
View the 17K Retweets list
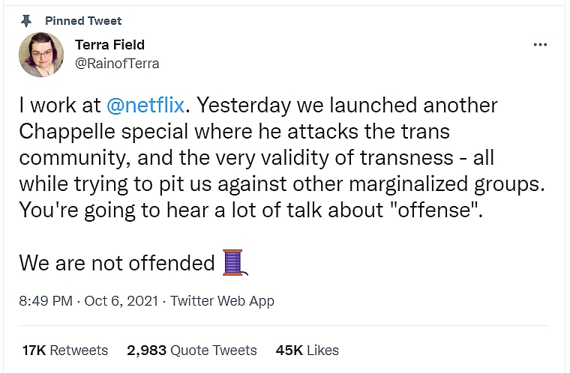click(65, 350)
